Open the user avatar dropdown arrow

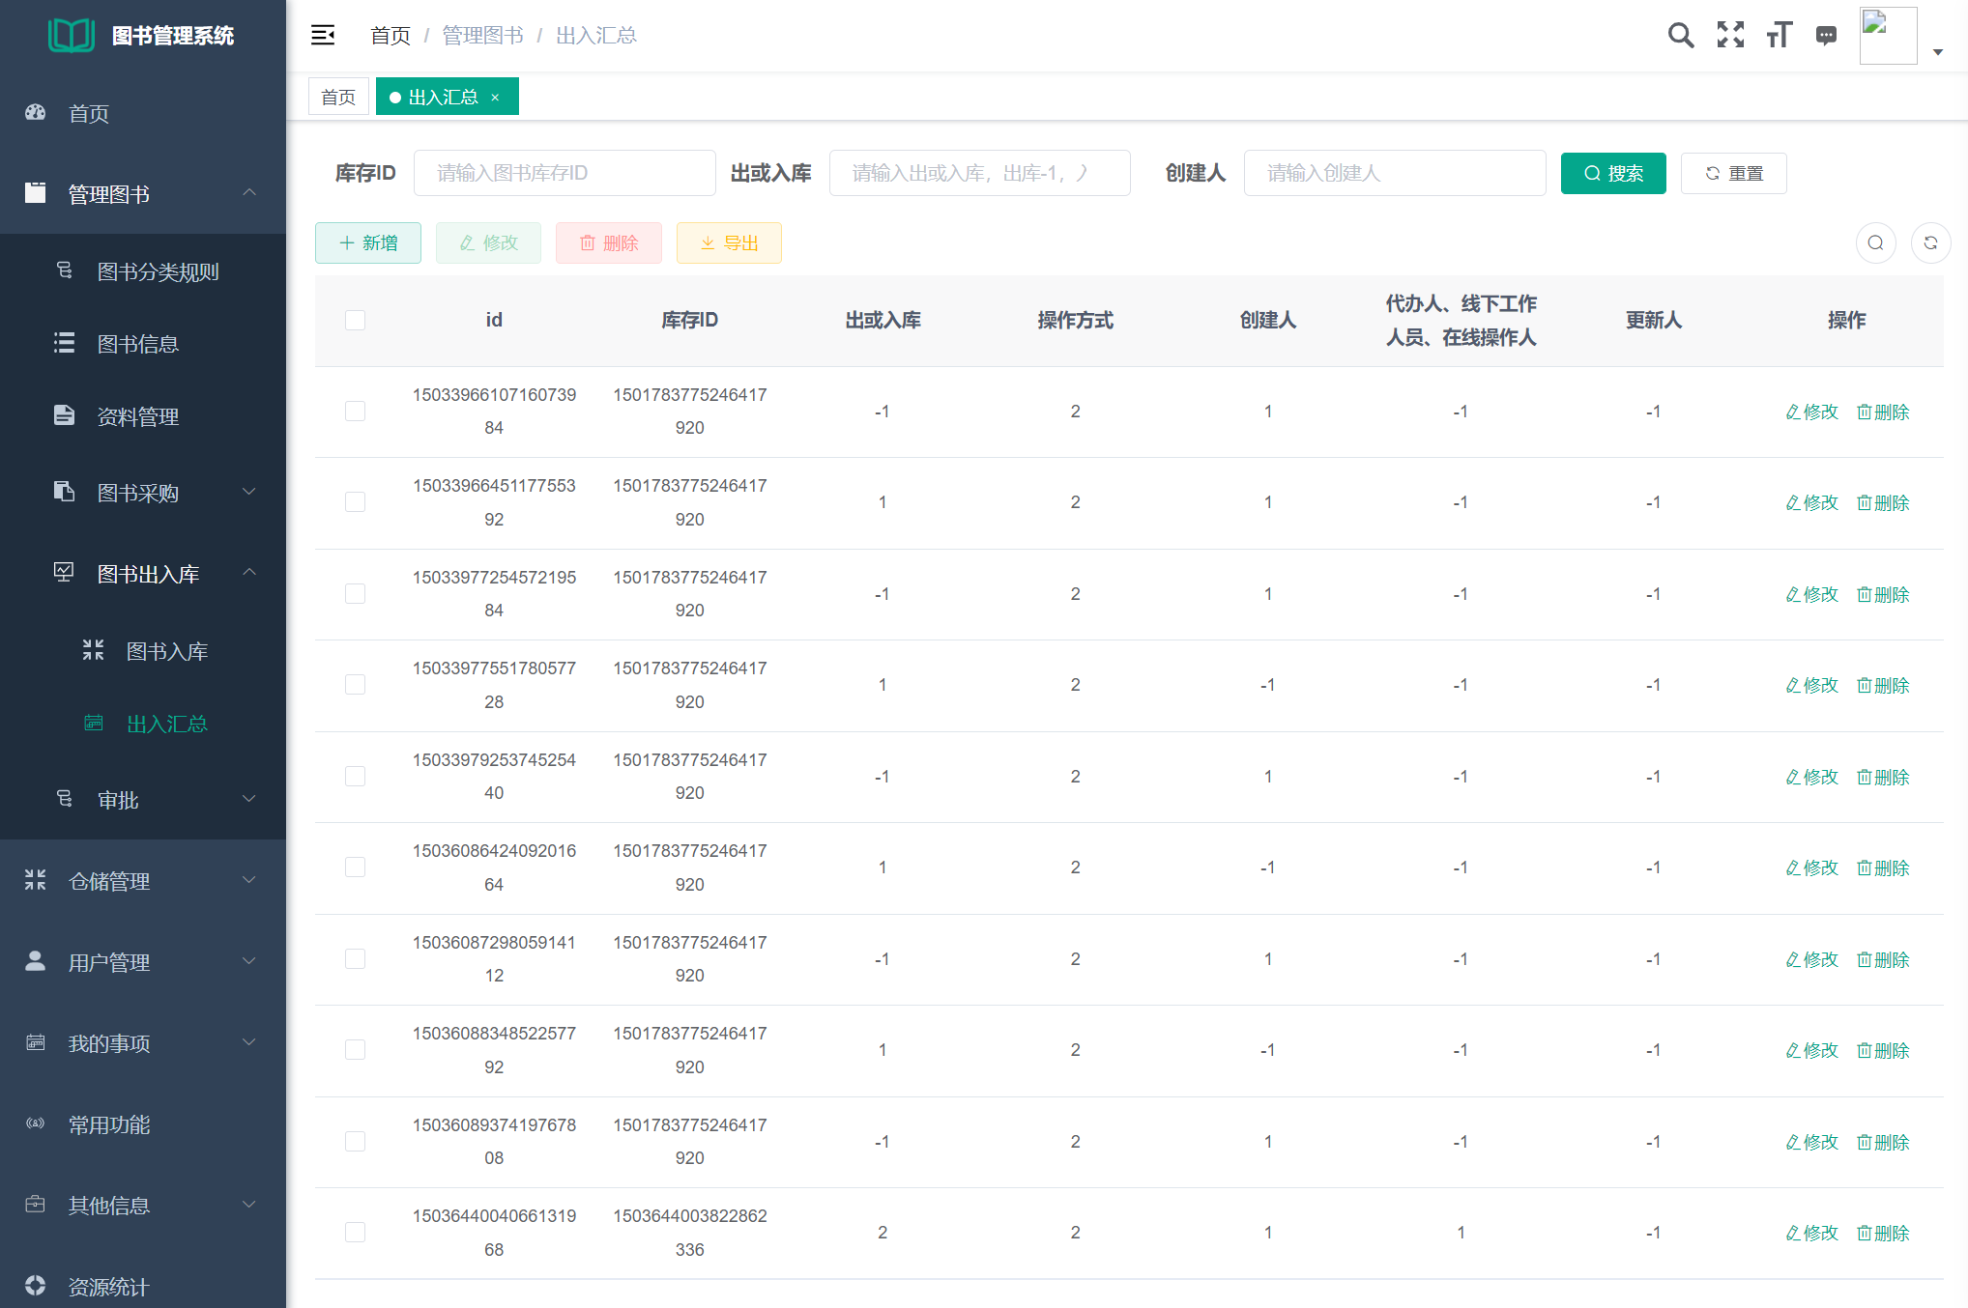1937,52
